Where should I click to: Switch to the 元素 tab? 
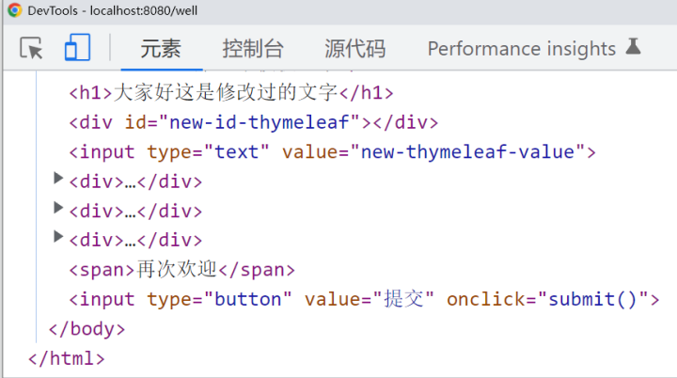click(x=161, y=48)
